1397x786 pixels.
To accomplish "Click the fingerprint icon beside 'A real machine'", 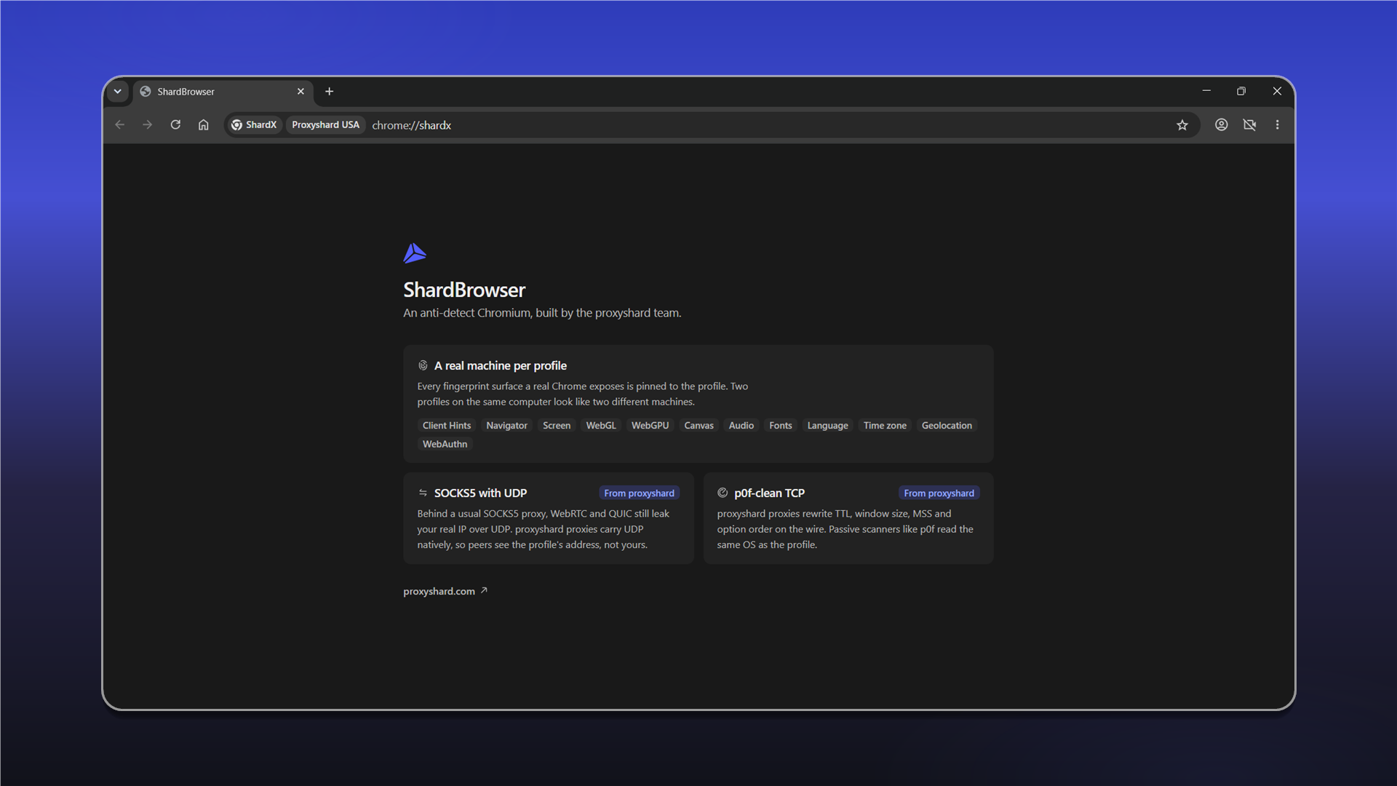I will tap(423, 365).
